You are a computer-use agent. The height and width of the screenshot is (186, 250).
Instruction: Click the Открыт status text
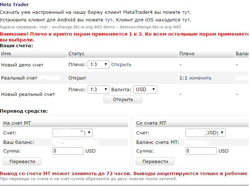pyautogui.click(x=77, y=78)
